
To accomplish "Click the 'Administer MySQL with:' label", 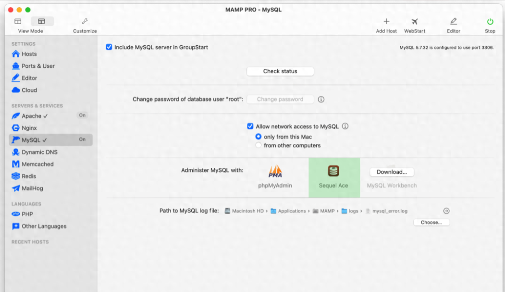I will pyautogui.click(x=212, y=170).
